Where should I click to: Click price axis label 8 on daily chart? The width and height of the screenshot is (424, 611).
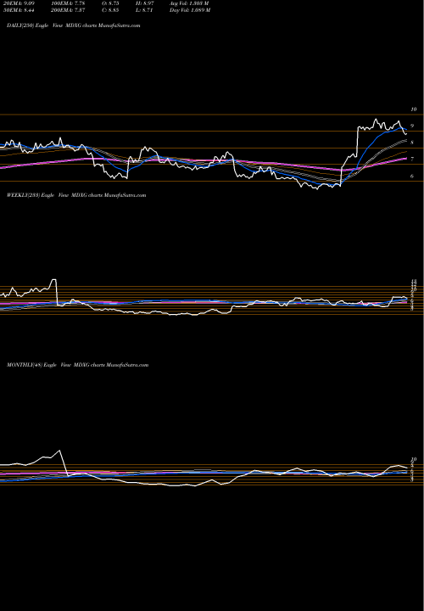[x=412, y=143]
